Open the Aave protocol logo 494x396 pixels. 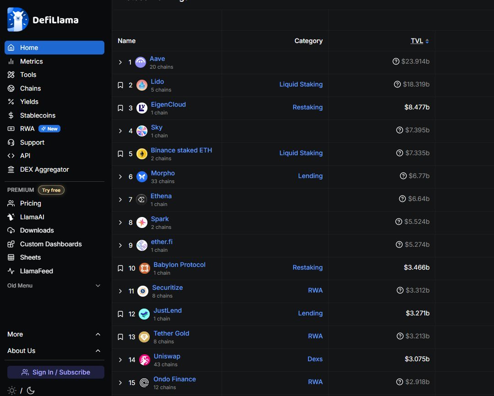141,62
